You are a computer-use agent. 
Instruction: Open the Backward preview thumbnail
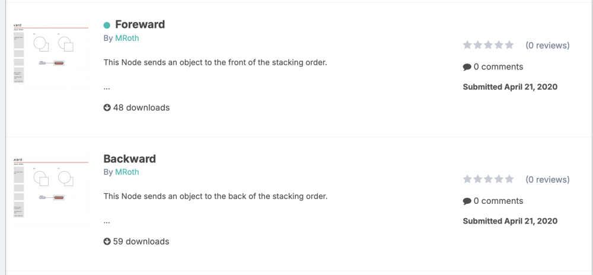[50, 190]
